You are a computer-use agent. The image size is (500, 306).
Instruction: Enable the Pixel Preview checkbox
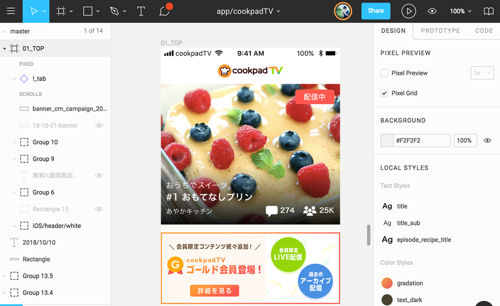(x=384, y=73)
